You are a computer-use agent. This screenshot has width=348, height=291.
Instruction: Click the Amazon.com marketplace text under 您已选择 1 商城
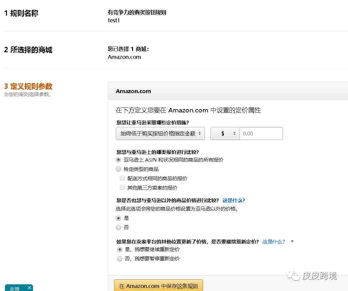pyautogui.click(x=124, y=57)
